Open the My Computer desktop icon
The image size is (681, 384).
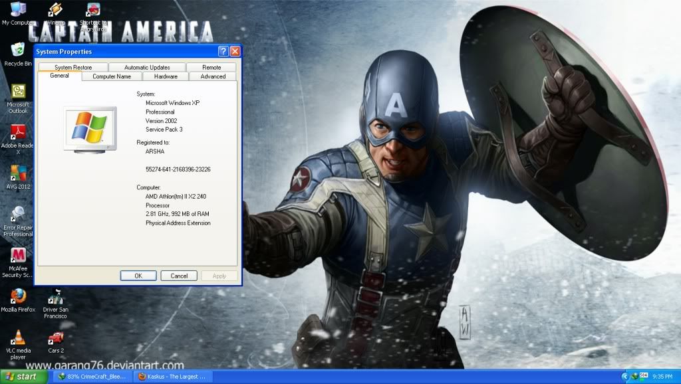point(18,13)
